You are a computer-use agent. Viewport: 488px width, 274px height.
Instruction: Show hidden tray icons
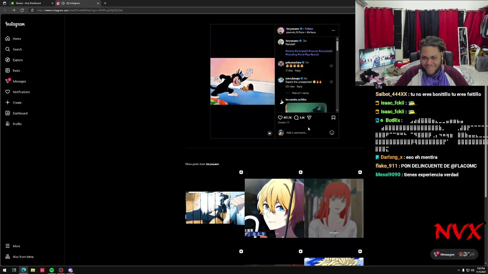pos(459,270)
